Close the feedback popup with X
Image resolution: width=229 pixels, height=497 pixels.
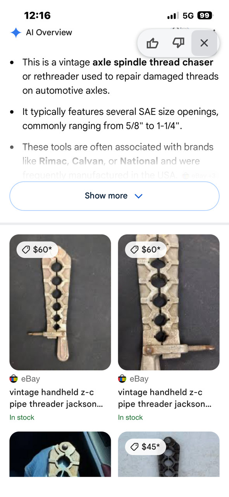204,43
